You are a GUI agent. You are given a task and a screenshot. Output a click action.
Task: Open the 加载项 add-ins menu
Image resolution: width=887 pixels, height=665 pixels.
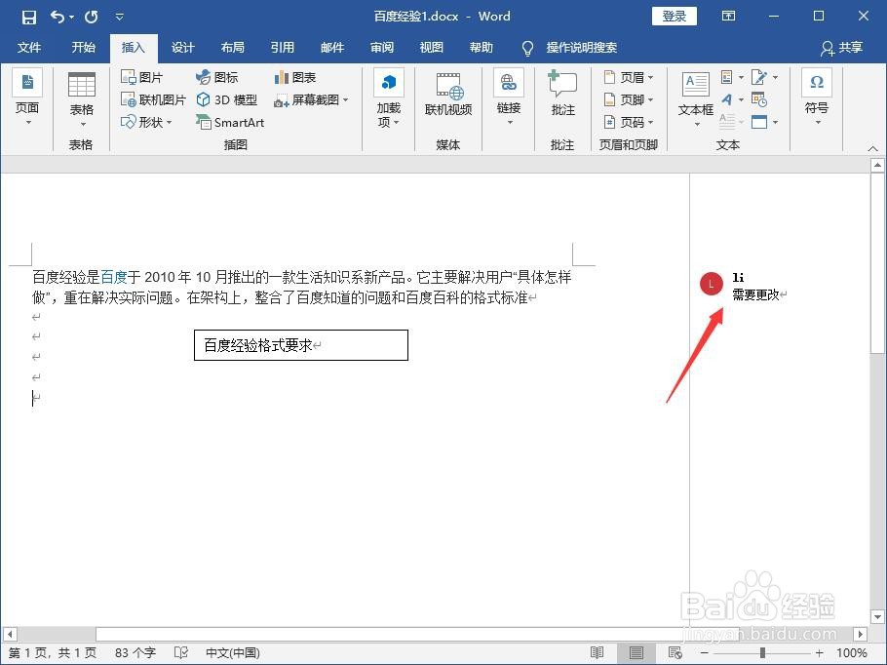click(389, 99)
